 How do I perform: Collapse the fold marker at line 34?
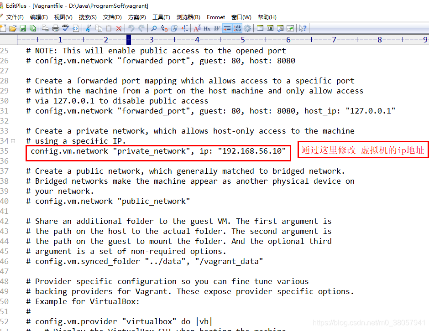point(13,141)
